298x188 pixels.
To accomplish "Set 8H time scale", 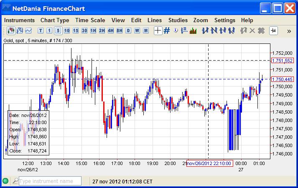I will 120,30.
